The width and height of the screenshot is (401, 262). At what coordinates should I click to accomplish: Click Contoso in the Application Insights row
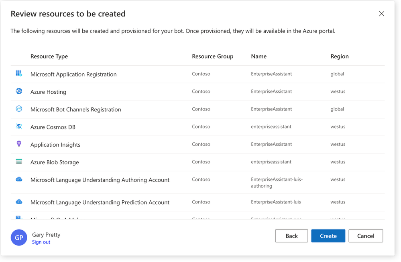201,144
